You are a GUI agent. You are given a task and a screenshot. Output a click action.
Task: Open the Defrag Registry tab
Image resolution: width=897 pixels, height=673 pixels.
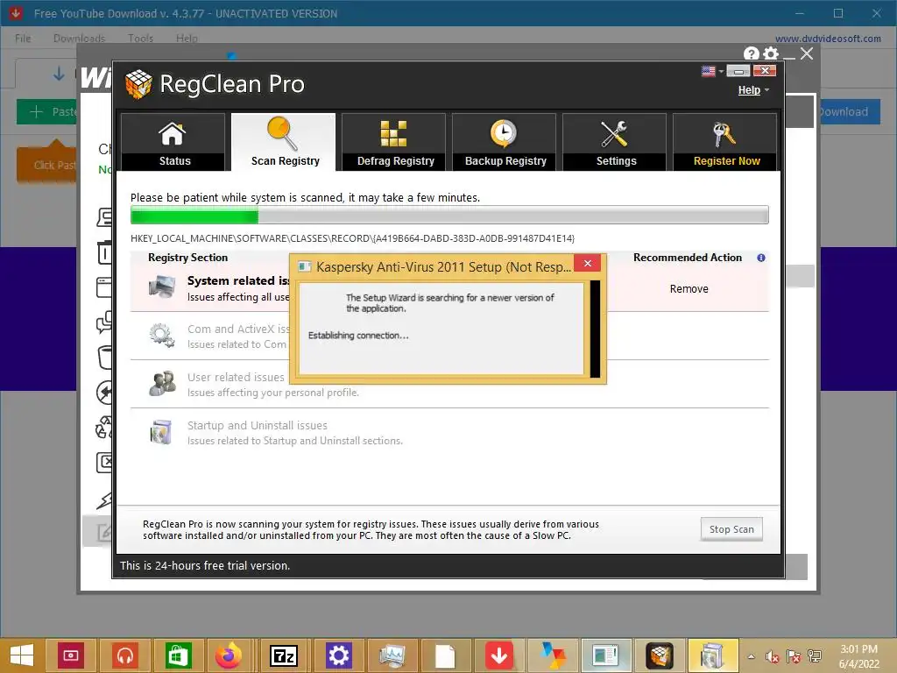click(393, 142)
